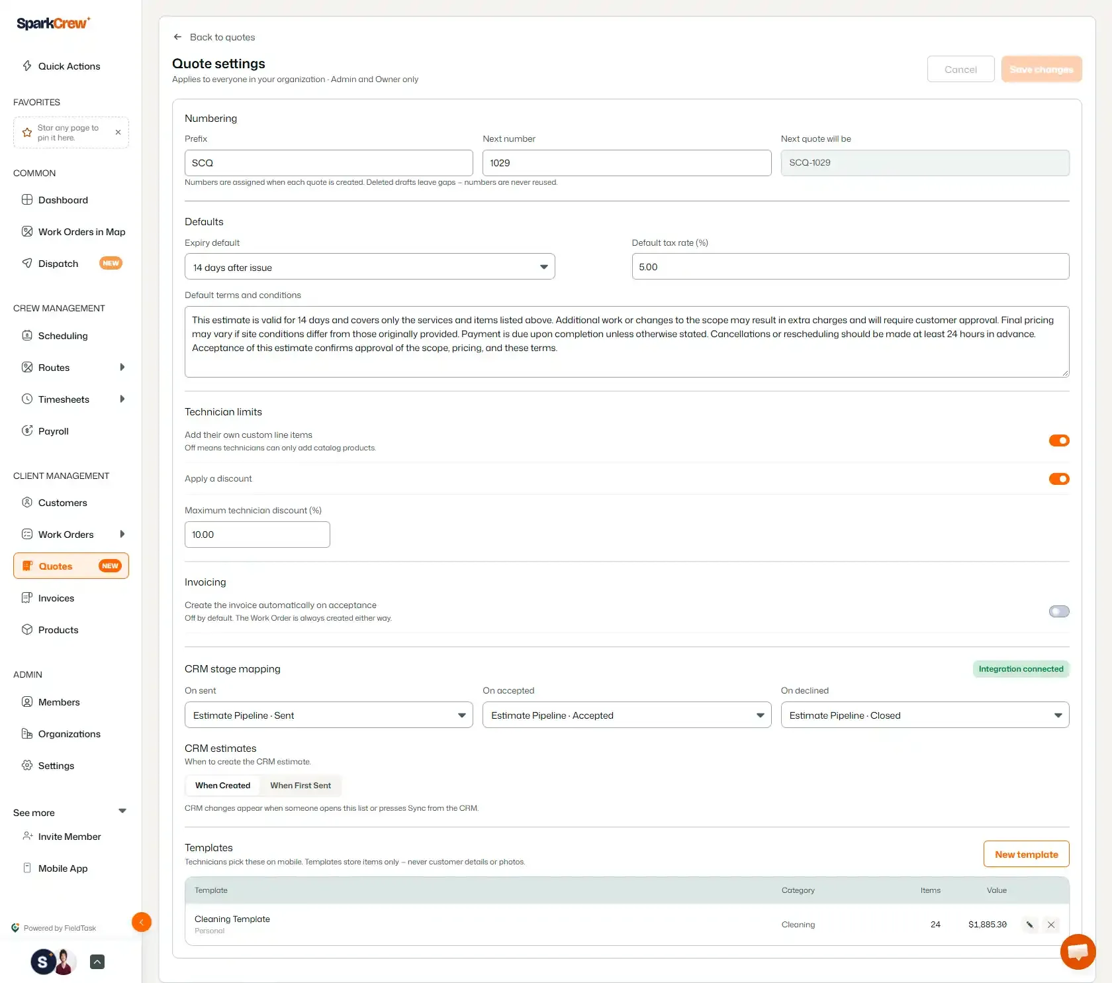1112x983 pixels.
Task: Select When Created option
Action: [223, 786]
